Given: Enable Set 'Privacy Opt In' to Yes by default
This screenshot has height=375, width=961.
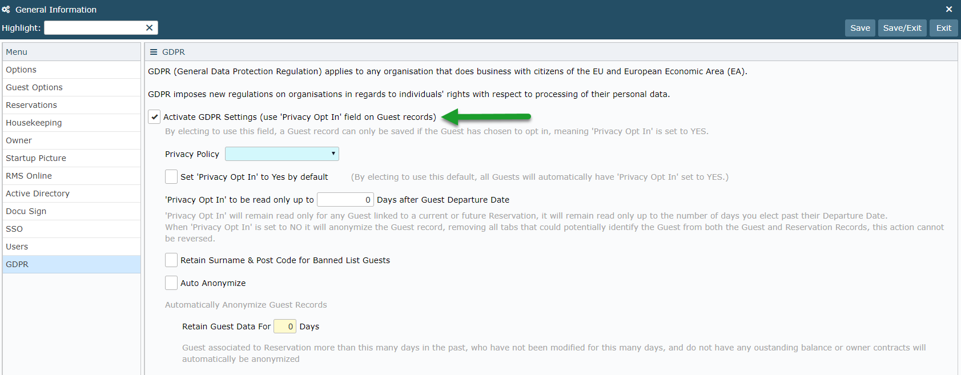Looking at the screenshot, I should pyautogui.click(x=171, y=177).
